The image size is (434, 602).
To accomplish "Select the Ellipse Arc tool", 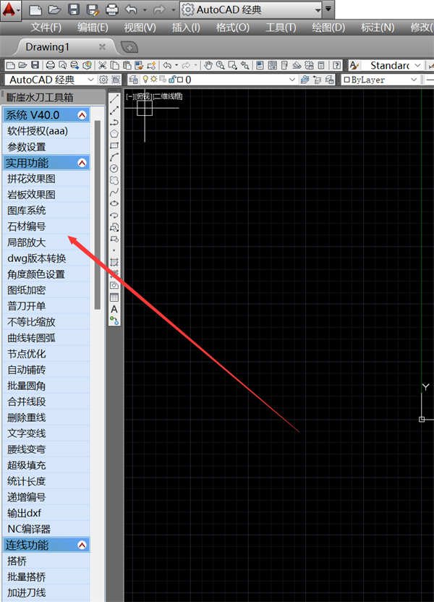I will (114, 216).
